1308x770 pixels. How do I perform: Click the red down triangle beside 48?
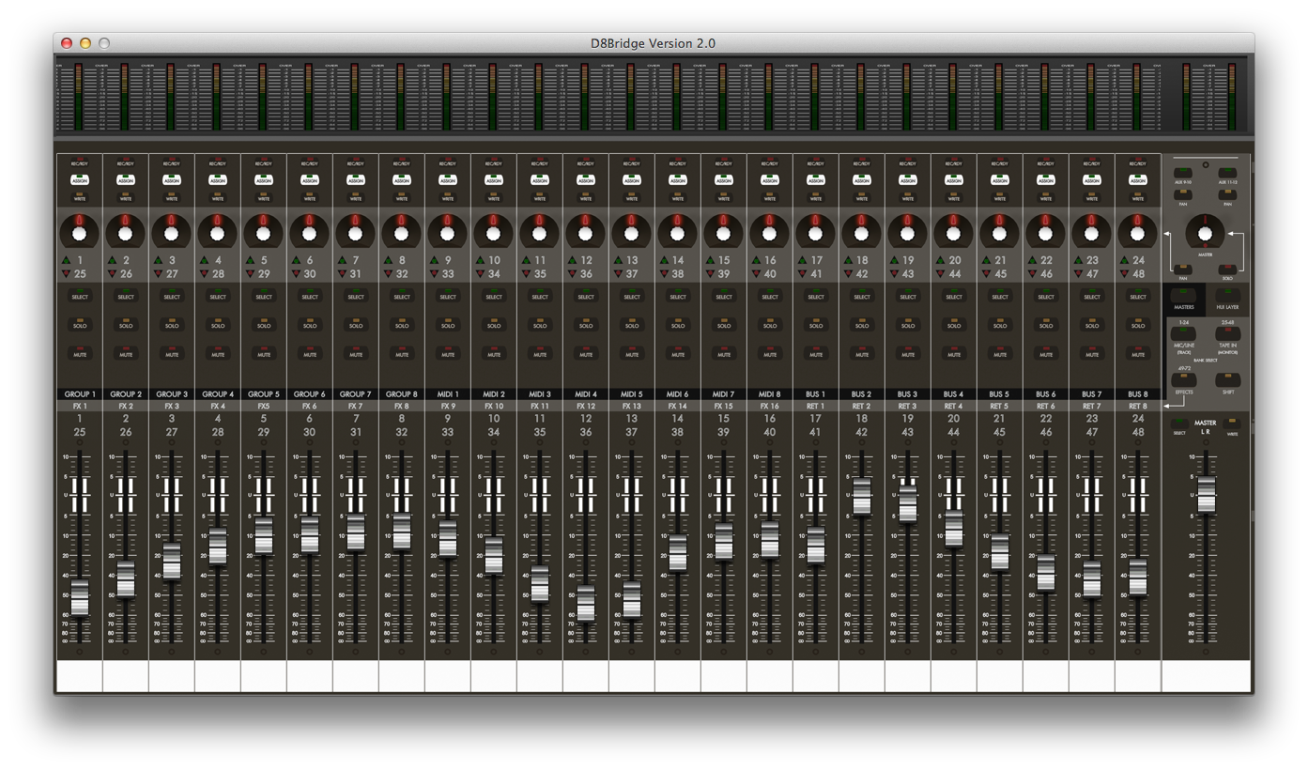click(1125, 274)
